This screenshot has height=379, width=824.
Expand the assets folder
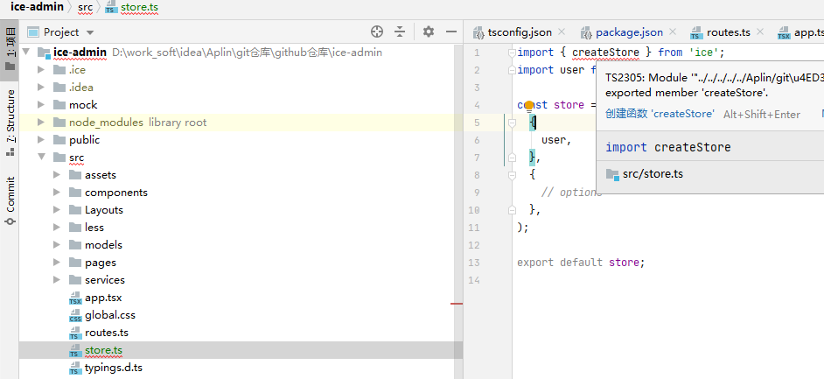point(57,175)
